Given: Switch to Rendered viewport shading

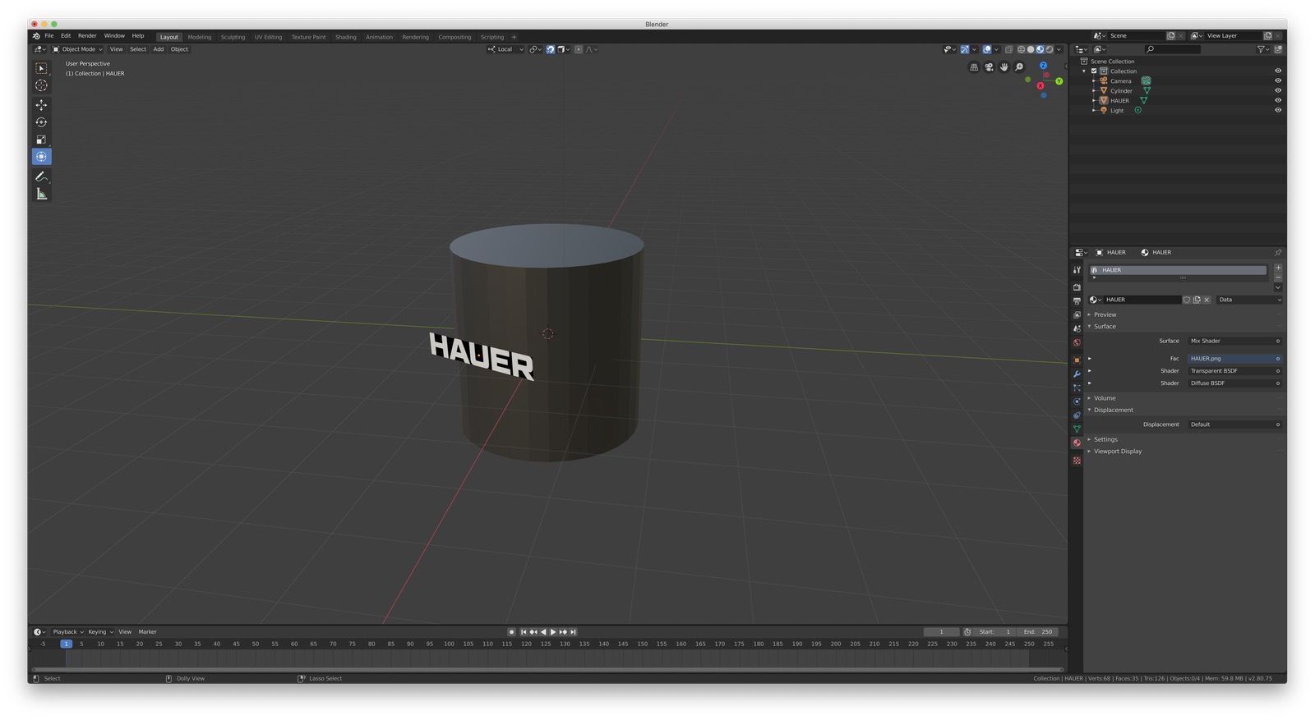Looking at the screenshot, I should [x=1050, y=49].
